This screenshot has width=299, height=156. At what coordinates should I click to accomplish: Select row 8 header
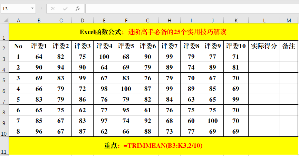tap(4, 110)
